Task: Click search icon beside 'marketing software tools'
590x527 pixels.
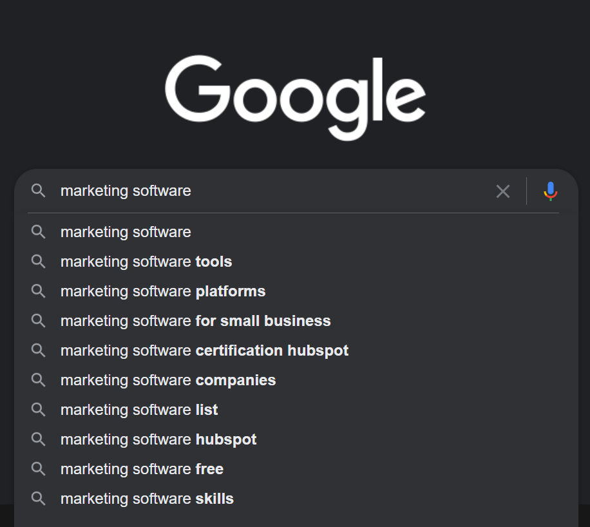Action: (39, 262)
